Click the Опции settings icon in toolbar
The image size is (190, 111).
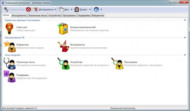point(77,9)
